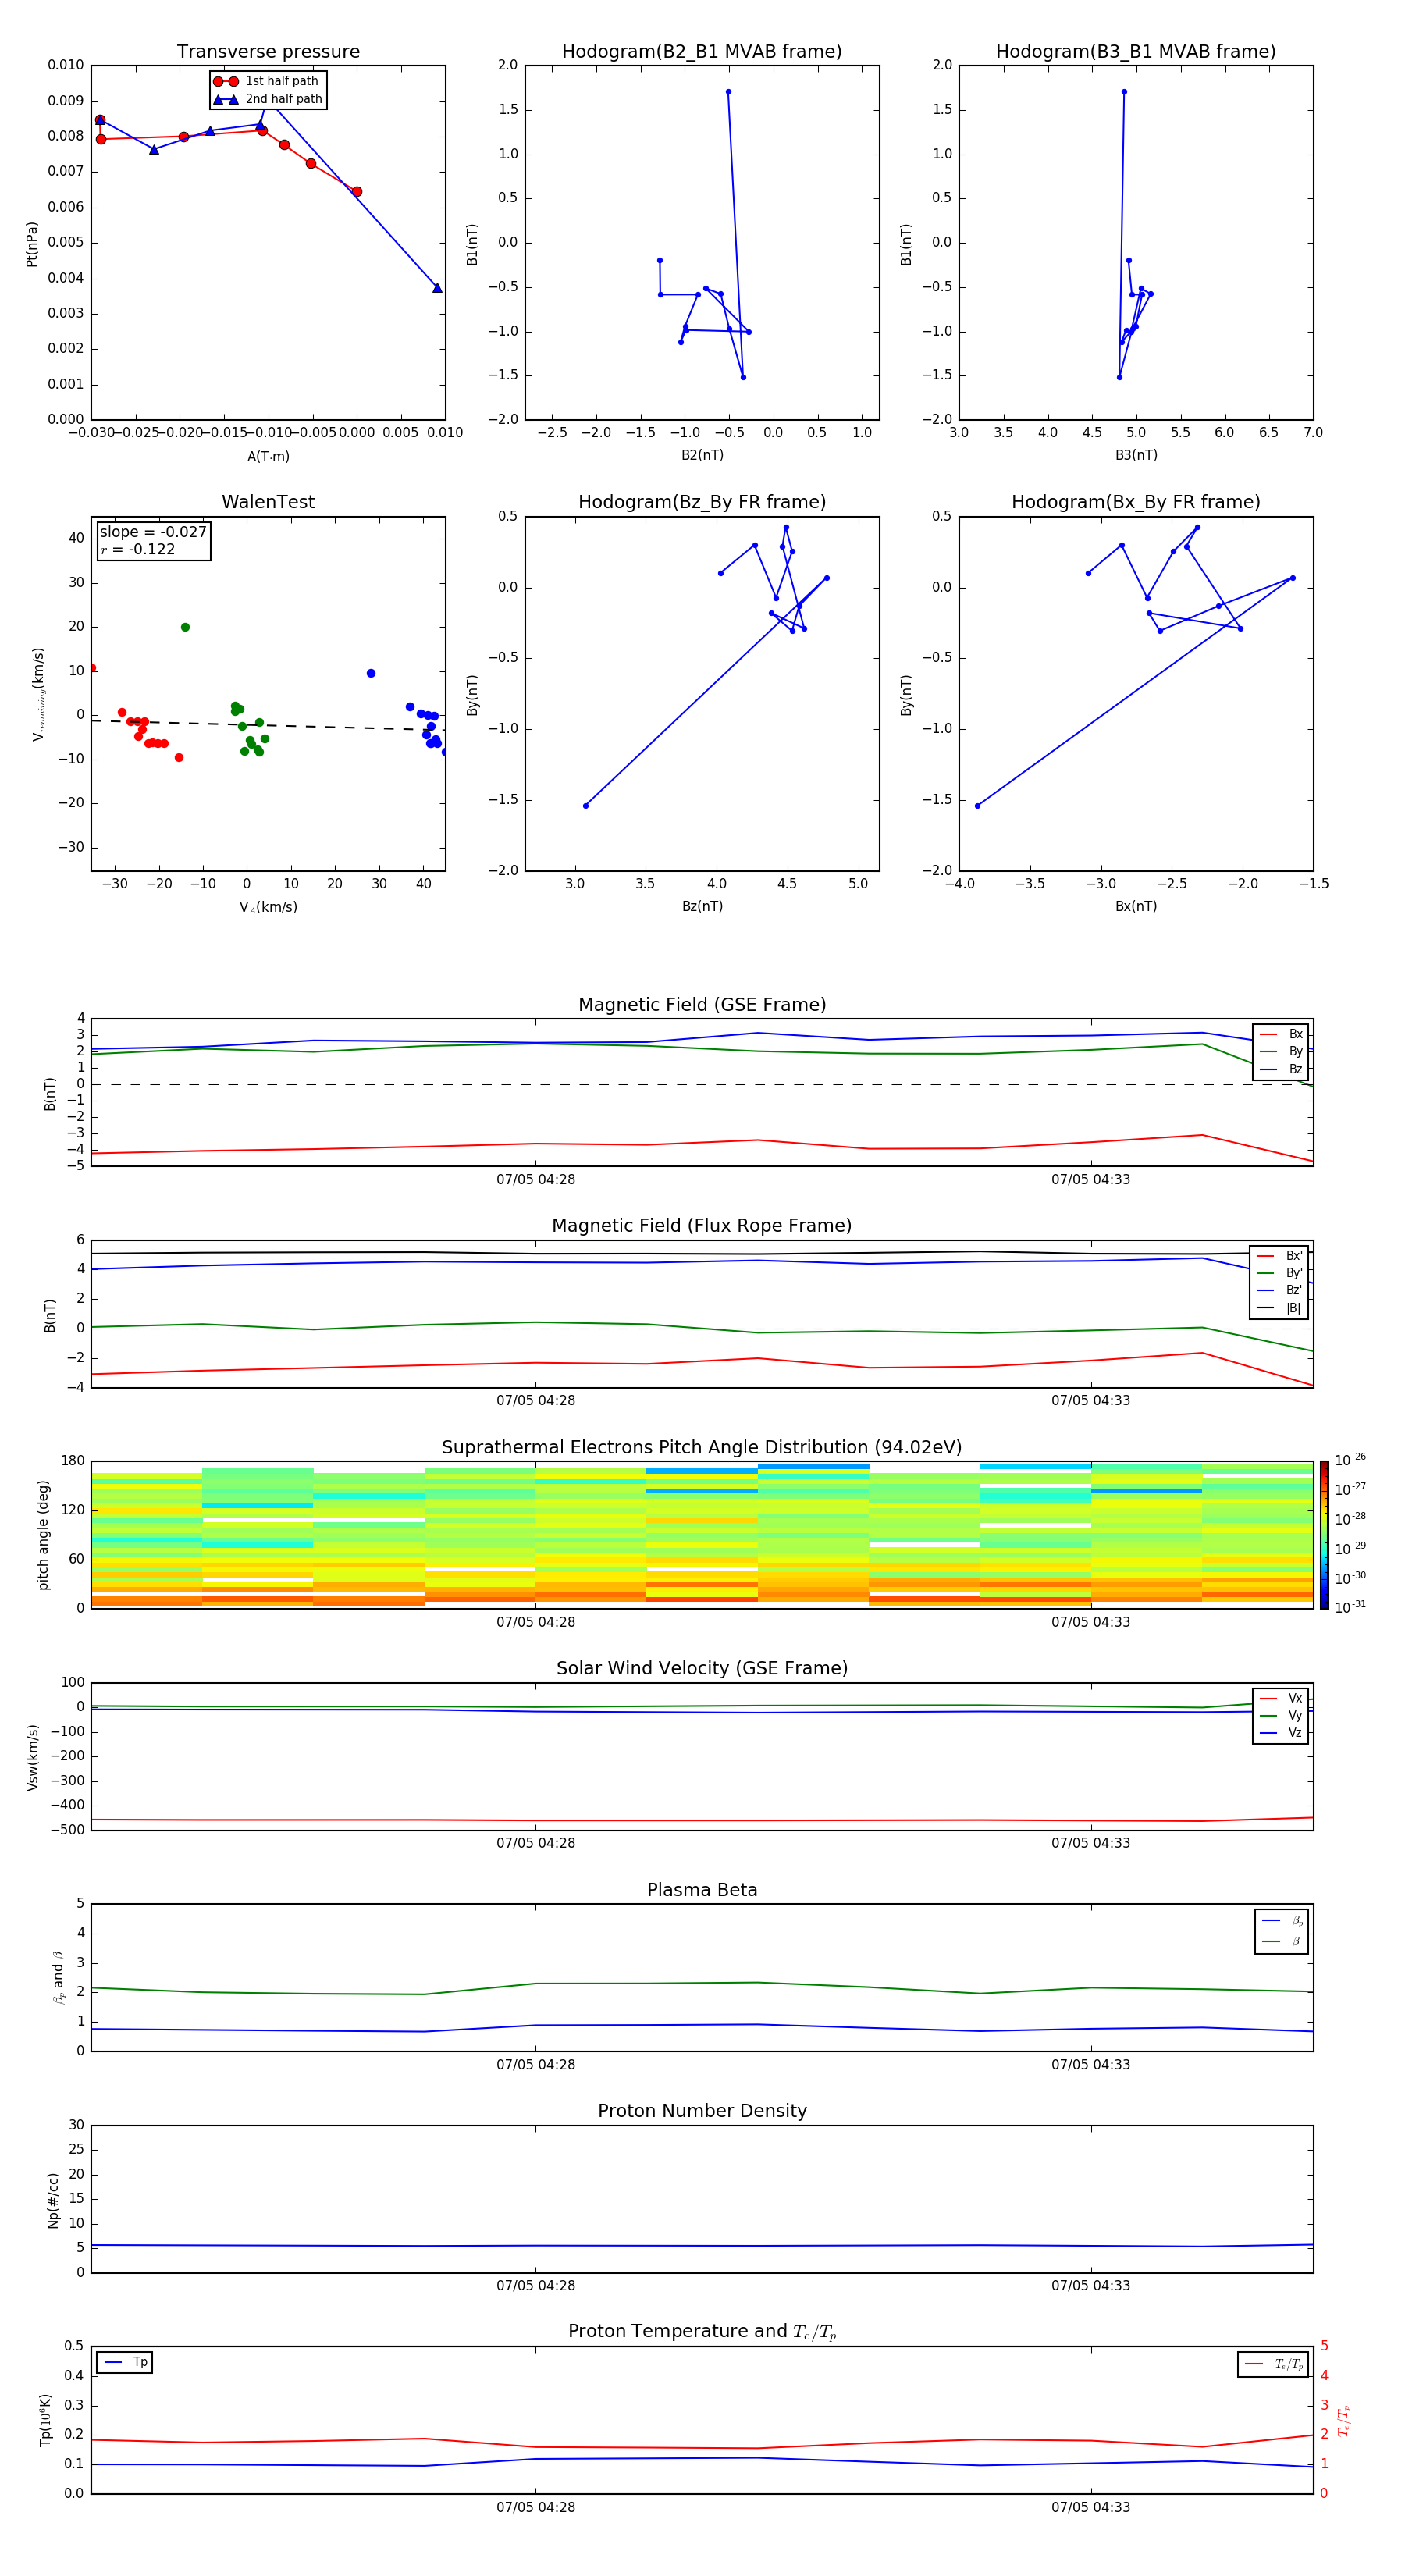
Task: Click the "Proton Temperature and Te/Tp" title
Action: coord(702,2332)
